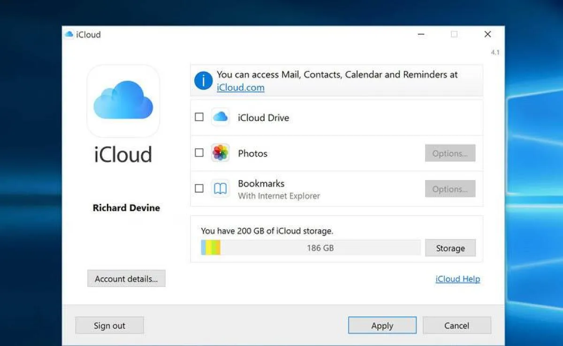The height and width of the screenshot is (346, 563).
Task: Click the blue info icon
Action: [204, 81]
